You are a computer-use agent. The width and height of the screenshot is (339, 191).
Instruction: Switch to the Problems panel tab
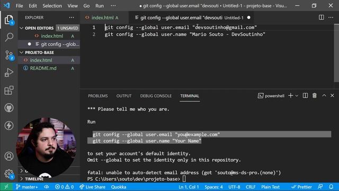(x=97, y=95)
